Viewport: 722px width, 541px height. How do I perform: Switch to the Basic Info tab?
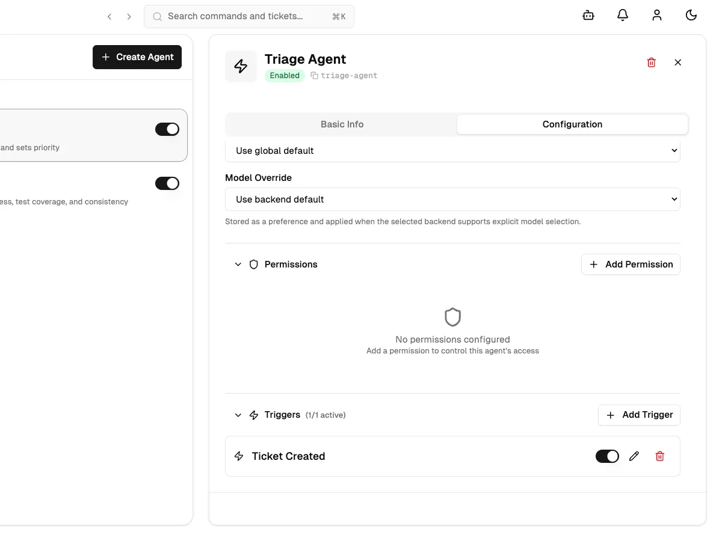(342, 124)
